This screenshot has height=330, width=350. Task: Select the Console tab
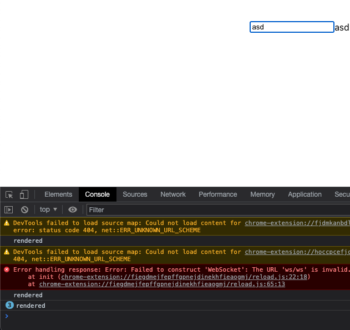tap(97, 194)
